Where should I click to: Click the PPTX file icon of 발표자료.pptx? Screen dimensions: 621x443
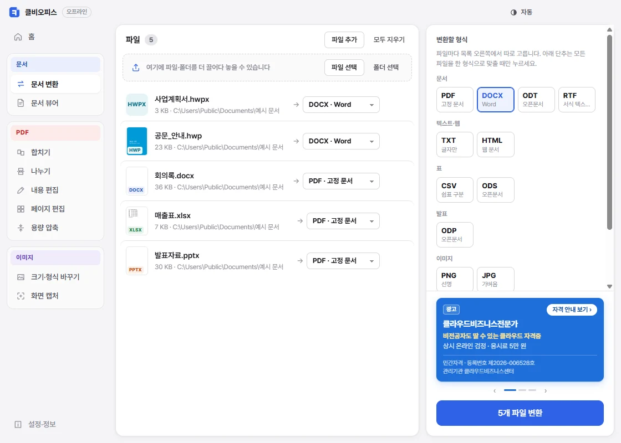(136, 261)
